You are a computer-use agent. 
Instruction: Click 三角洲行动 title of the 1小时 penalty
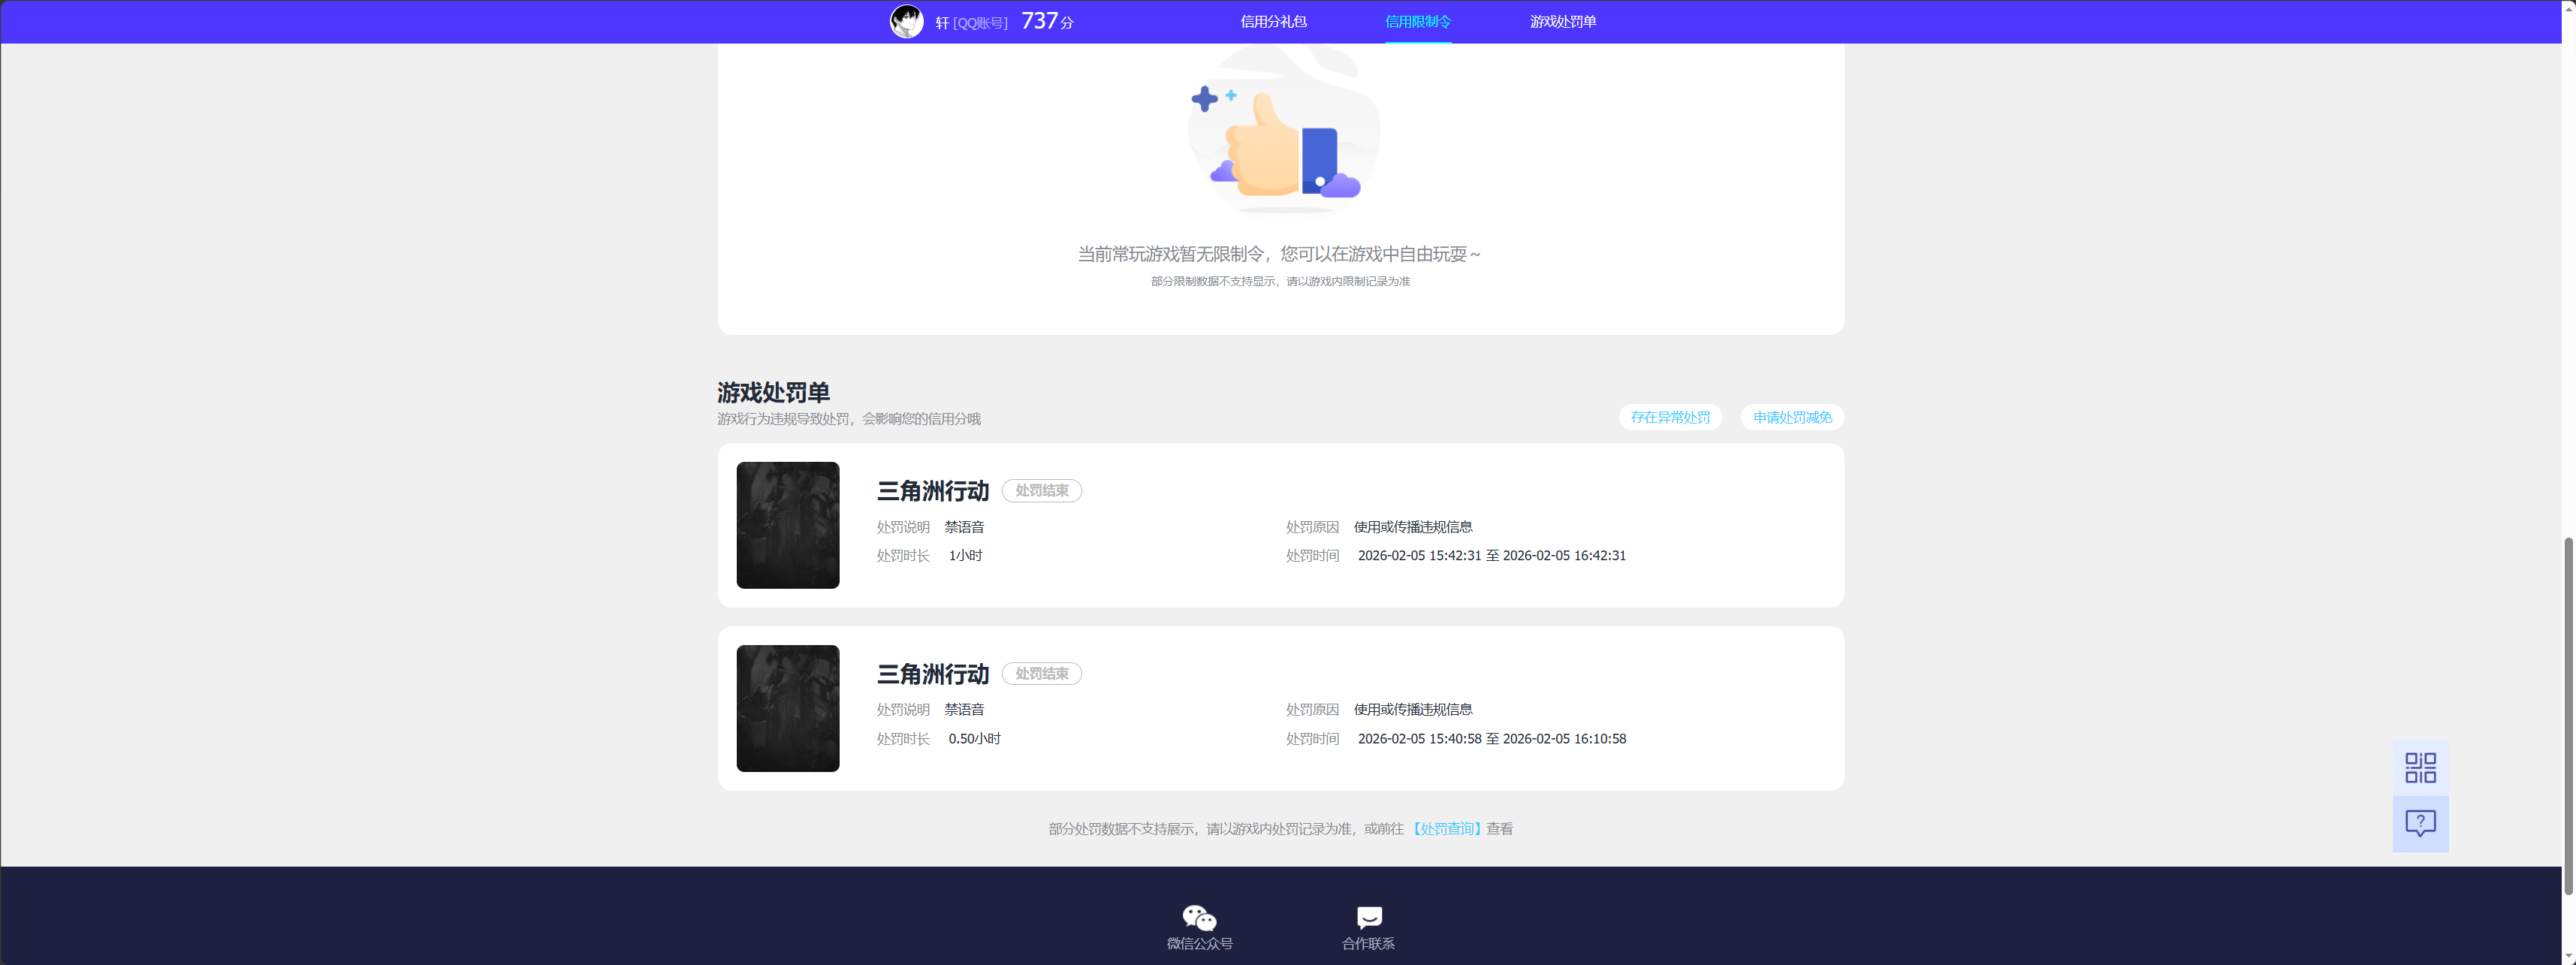click(932, 491)
